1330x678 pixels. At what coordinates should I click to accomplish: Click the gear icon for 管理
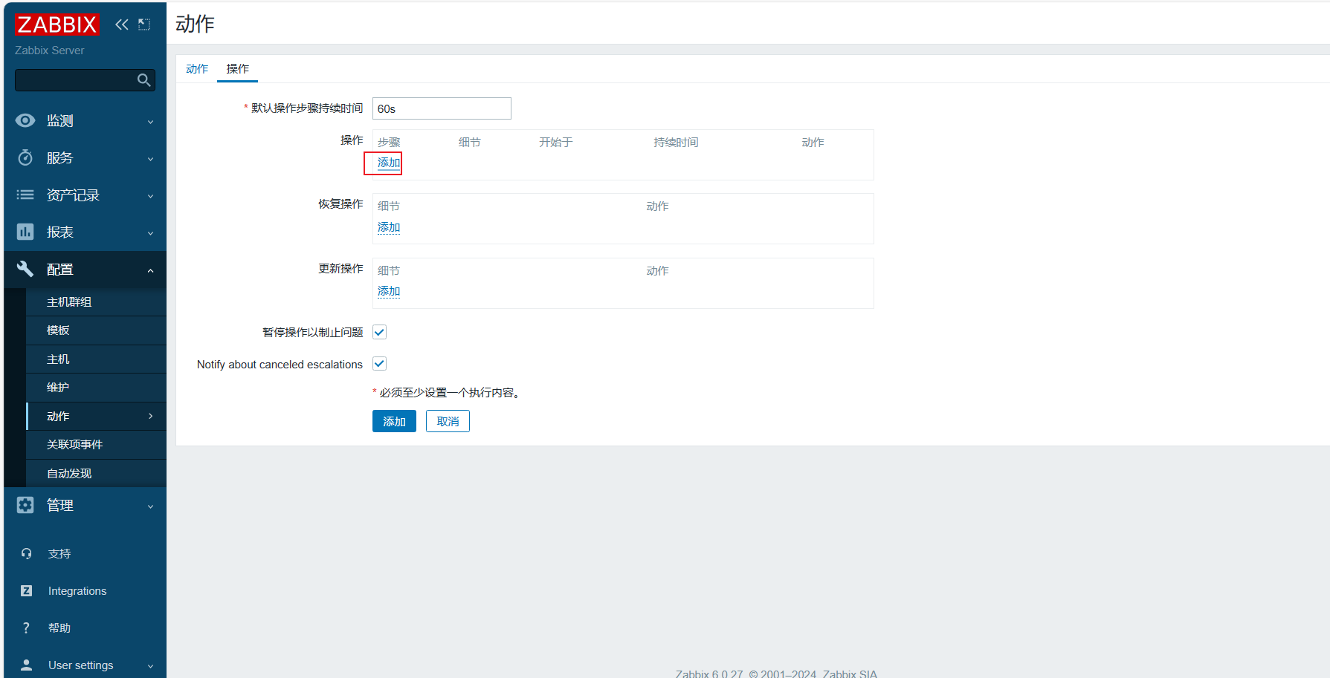click(x=25, y=505)
